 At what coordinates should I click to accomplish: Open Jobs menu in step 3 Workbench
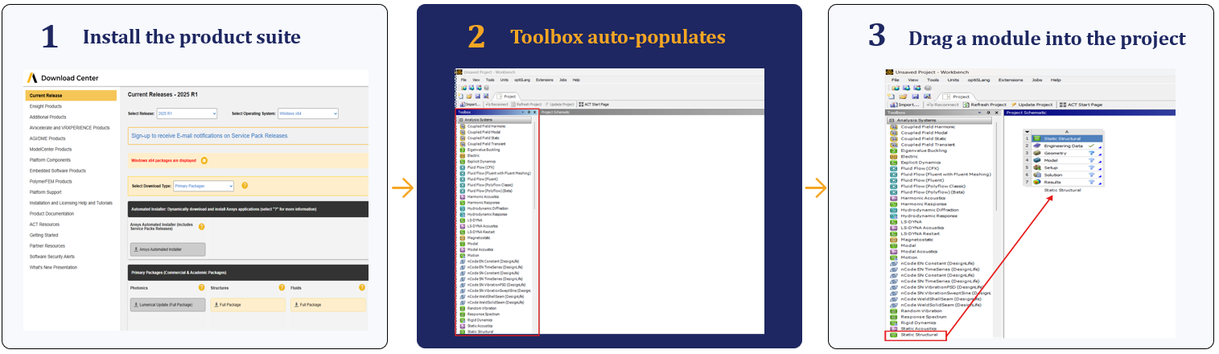point(1037,80)
